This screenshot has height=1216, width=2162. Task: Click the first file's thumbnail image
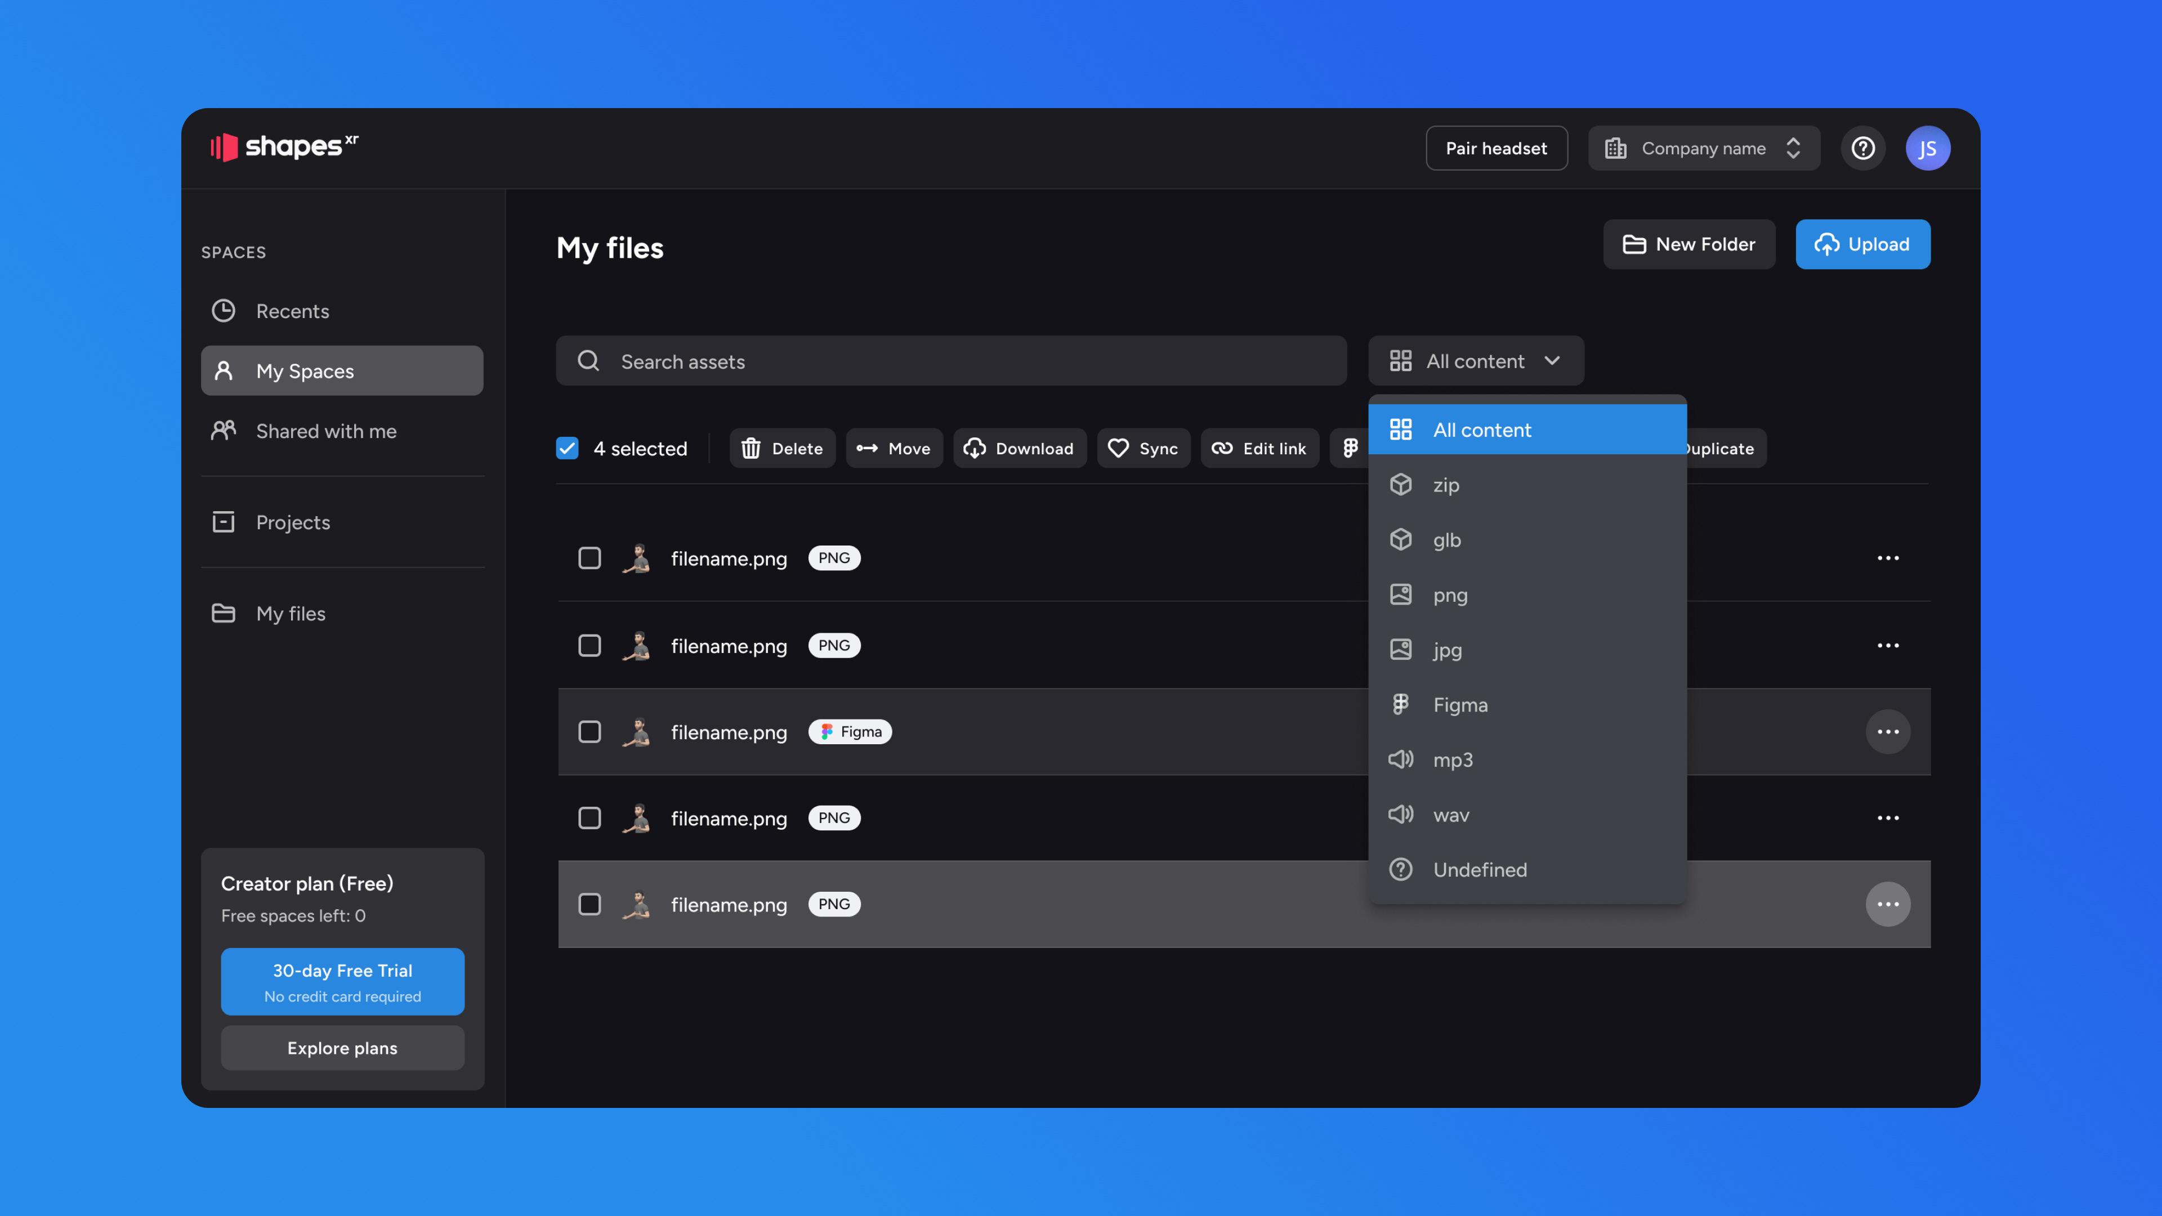pyautogui.click(x=637, y=558)
